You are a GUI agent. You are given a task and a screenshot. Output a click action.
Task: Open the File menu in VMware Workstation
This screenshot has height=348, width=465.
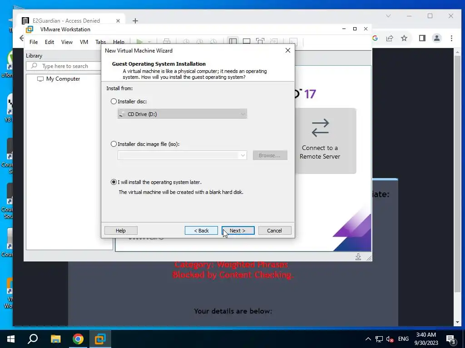click(34, 42)
